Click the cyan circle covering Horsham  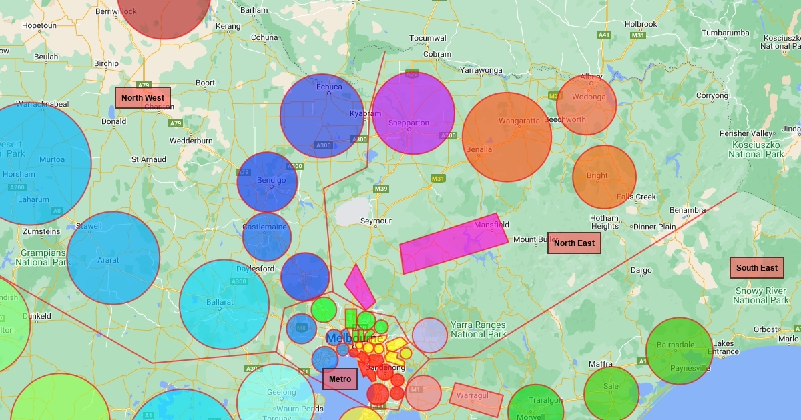[x=33, y=163]
